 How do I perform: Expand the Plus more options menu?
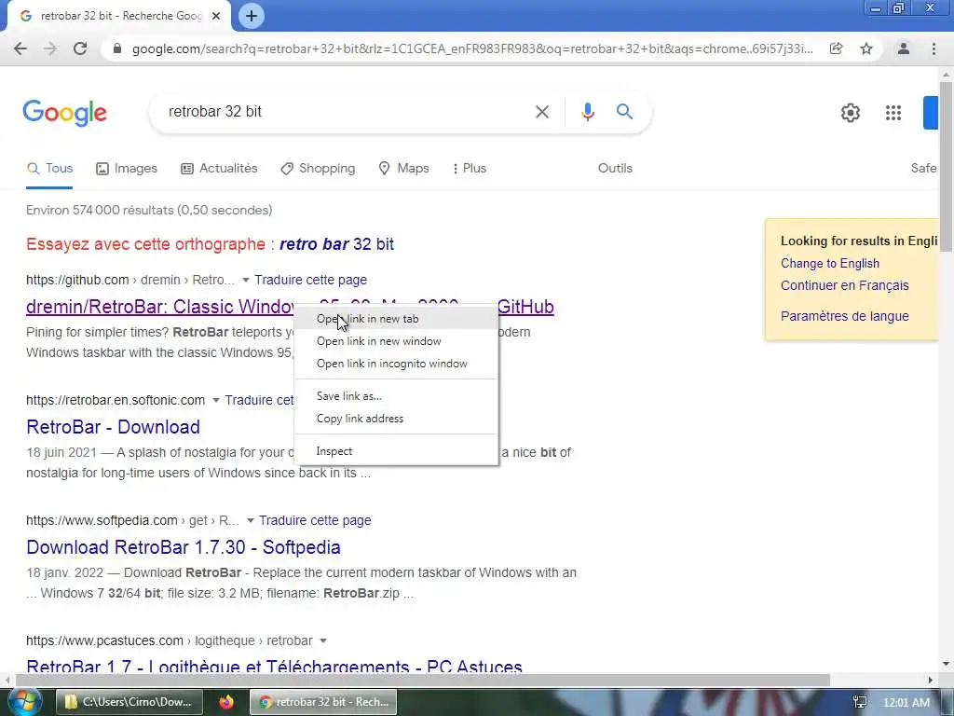pyautogui.click(x=470, y=169)
